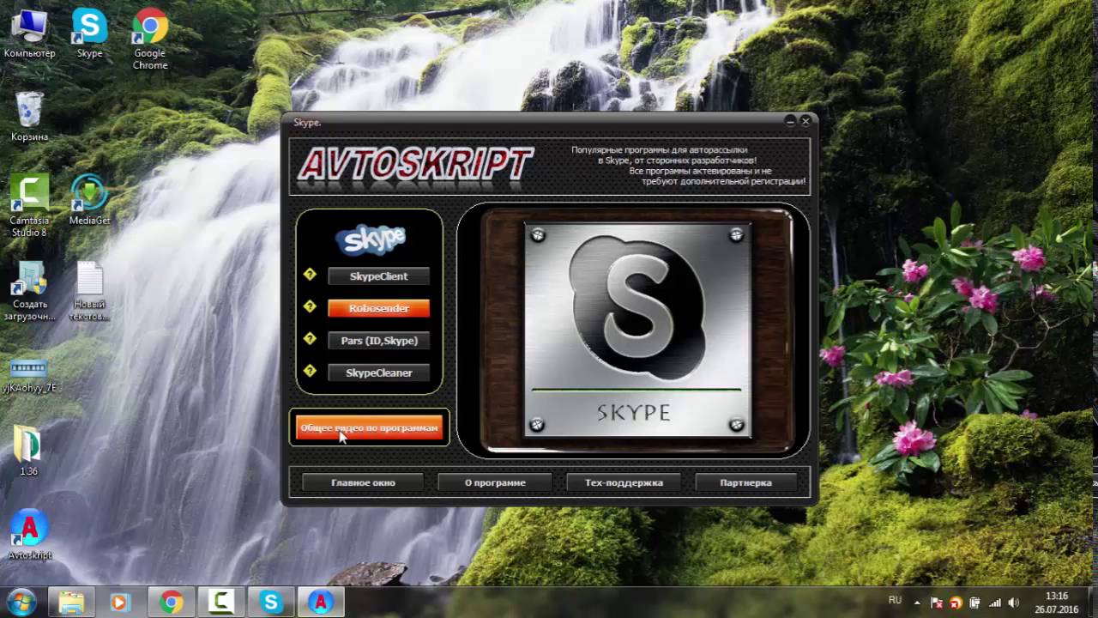This screenshot has height=618, width=1098.
Task: Click the power/device tray icon
Action: pyautogui.click(x=975, y=603)
